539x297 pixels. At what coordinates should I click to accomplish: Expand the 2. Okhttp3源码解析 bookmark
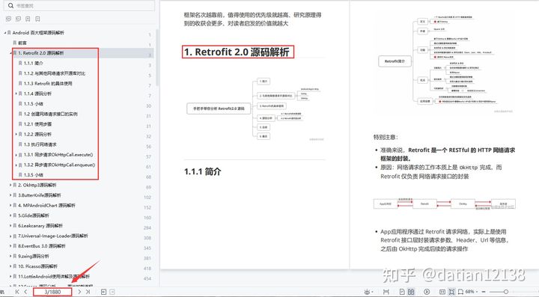pyautogui.click(x=10, y=185)
